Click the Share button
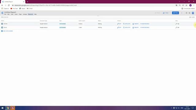The image size is (196, 110). click(x=166, y=13)
